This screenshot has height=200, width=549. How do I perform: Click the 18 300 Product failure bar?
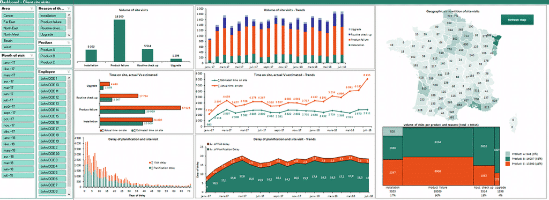[x=120, y=41]
